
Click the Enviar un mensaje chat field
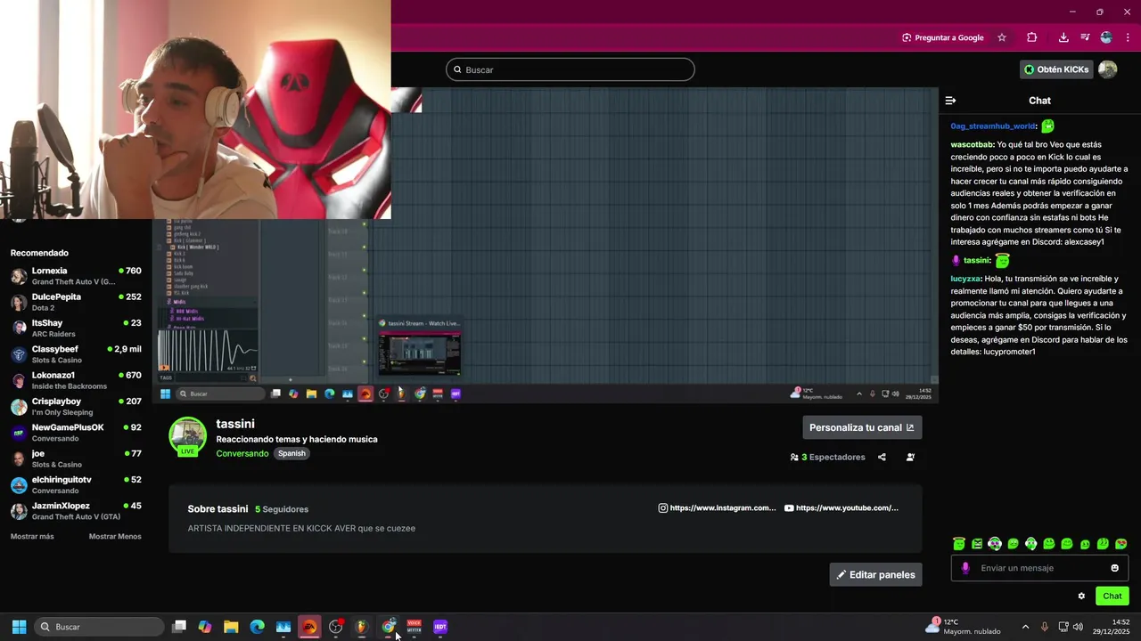1039,568
